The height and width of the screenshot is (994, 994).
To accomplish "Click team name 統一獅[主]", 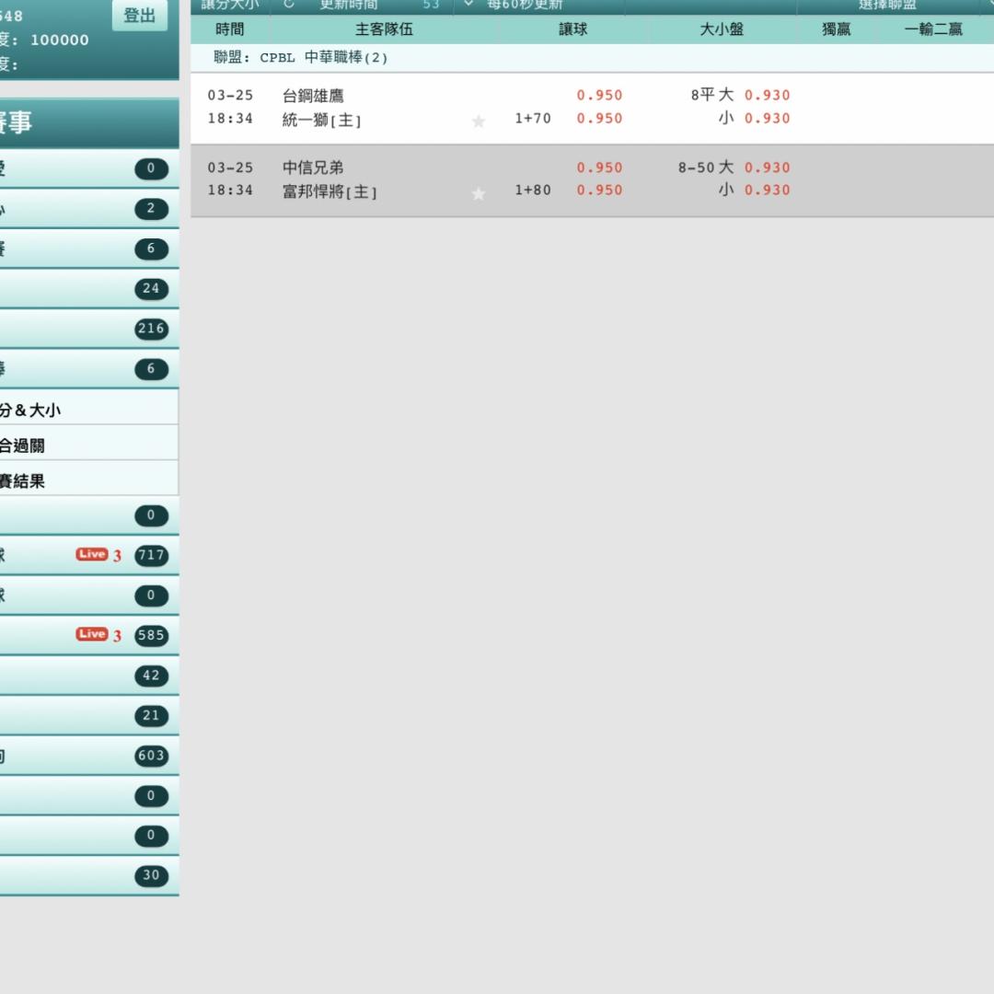I will coord(321,119).
